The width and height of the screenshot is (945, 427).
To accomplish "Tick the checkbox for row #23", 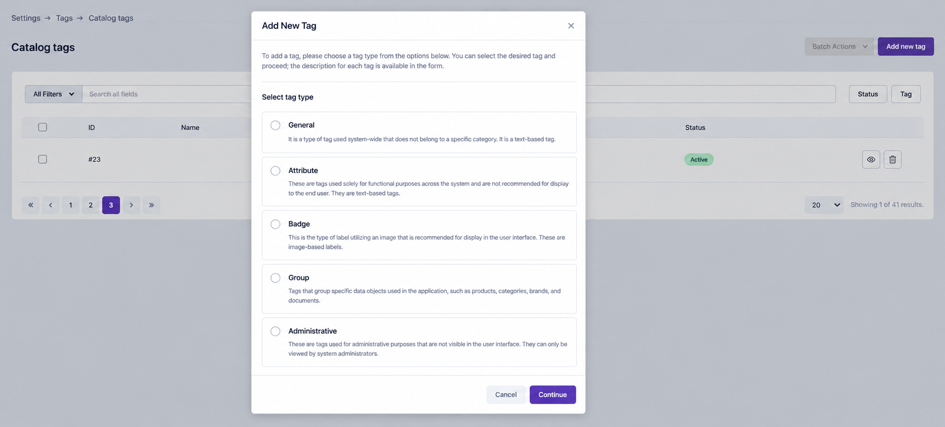I will 43,159.
